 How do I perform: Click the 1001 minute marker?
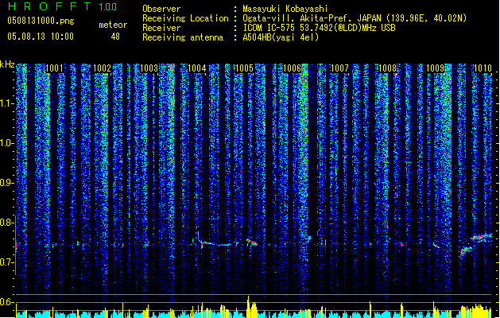55,68
